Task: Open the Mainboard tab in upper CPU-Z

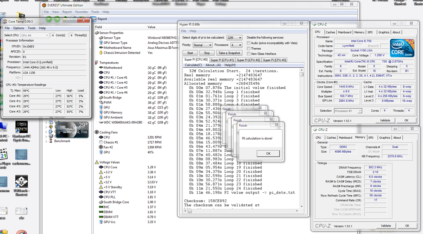Action: [345, 32]
